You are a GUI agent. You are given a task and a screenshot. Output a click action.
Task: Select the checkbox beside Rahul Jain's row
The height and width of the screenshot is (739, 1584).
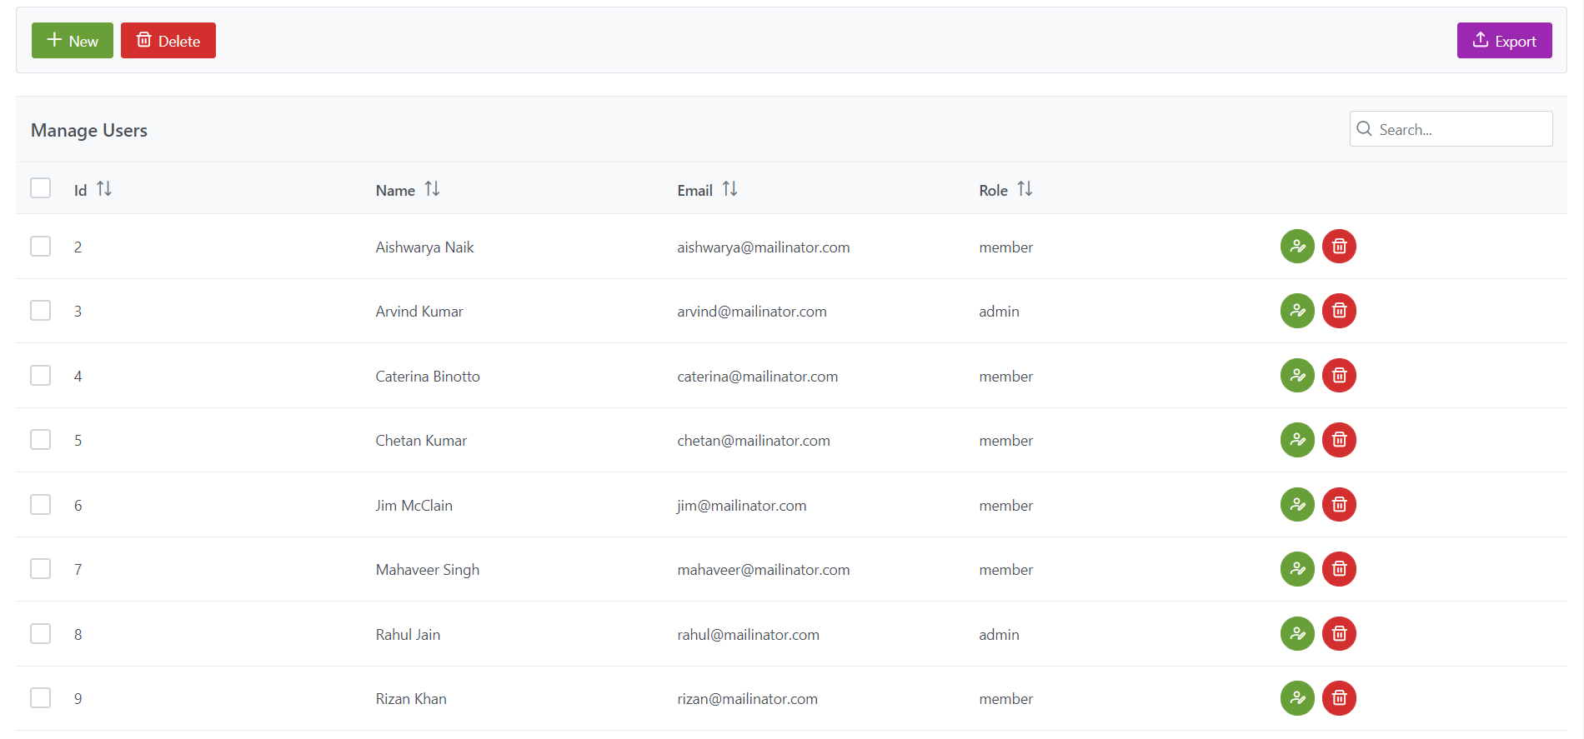pyautogui.click(x=41, y=634)
